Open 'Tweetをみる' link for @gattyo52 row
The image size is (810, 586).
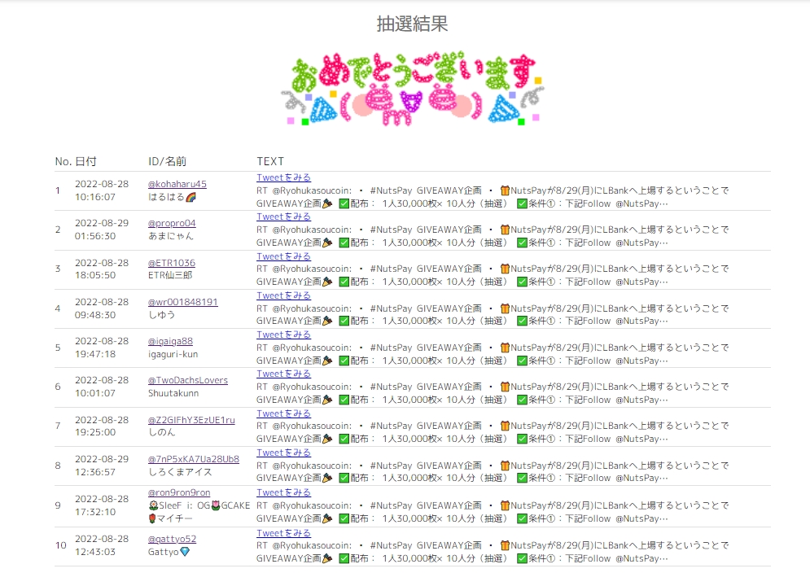coord(283,533)
